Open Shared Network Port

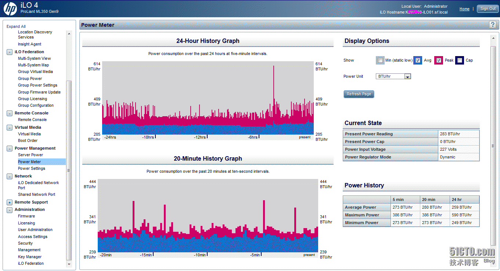point(36,194)
